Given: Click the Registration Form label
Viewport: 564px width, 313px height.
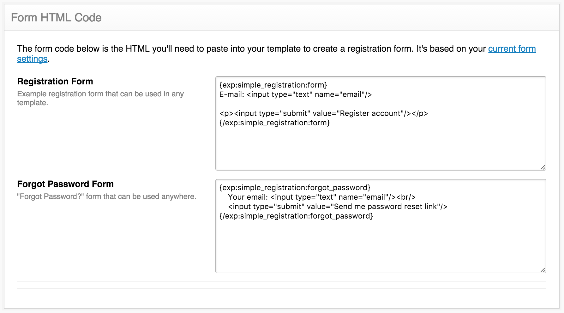Looking at the screenshot, I should 55,81.
